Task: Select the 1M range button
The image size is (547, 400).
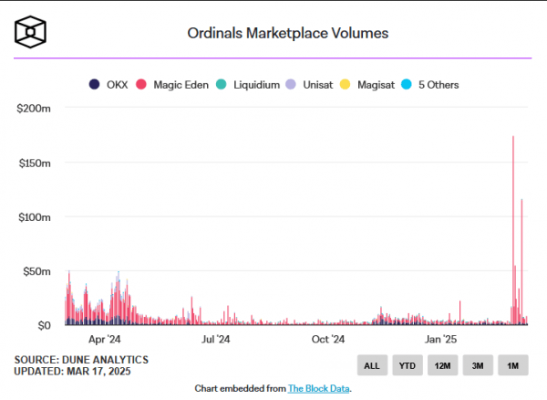Action: 513,365
